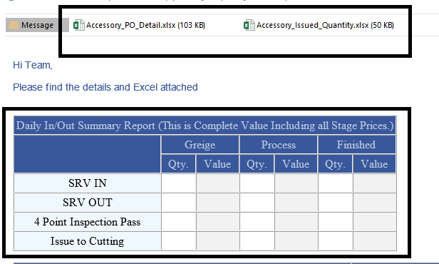
Task: Click the Excel icon for Accessory_Issued_Quantity.xlsx
Action: 249,25
